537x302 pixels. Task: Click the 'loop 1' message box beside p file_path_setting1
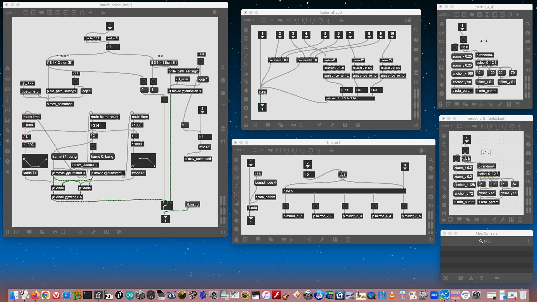click(86, 91)
